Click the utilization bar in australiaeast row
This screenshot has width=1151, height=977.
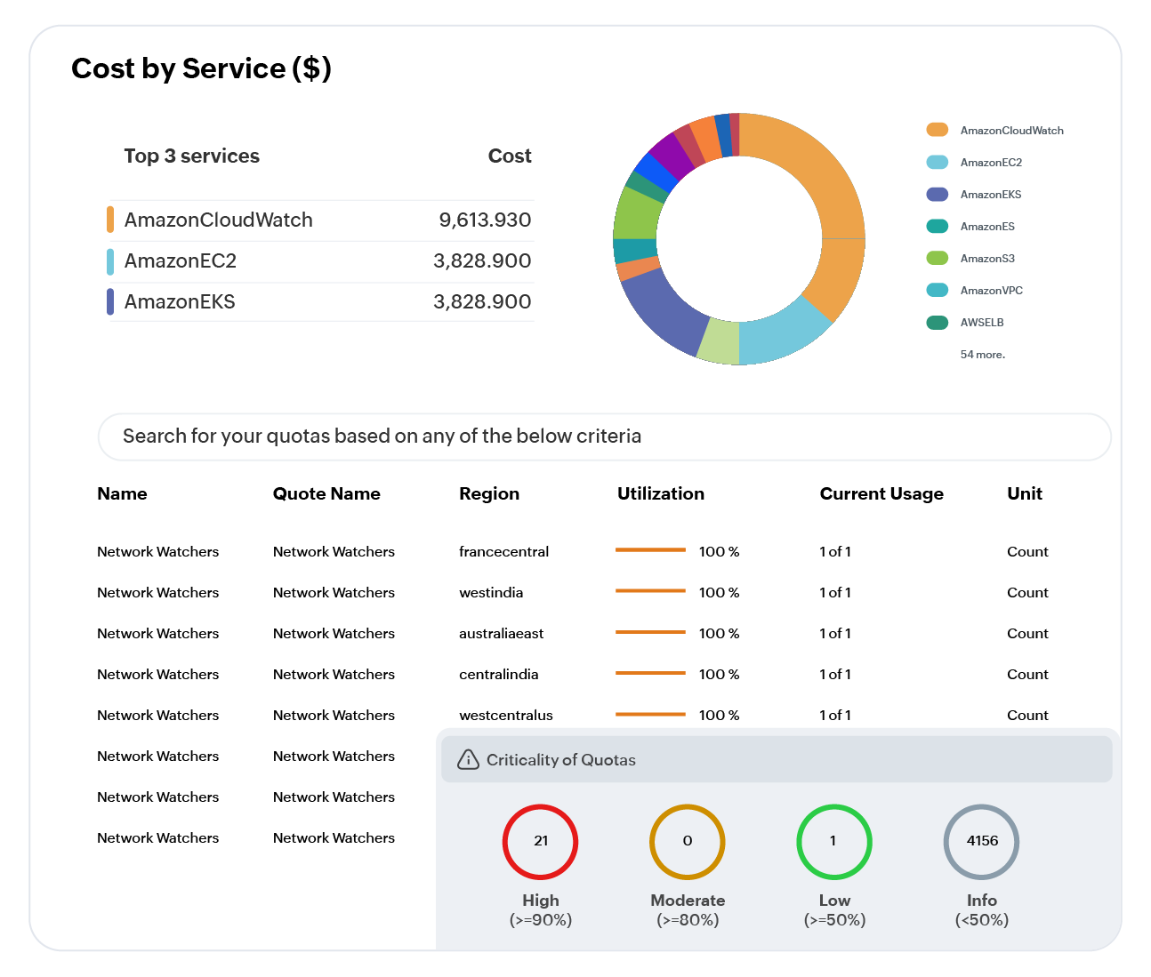650,632
